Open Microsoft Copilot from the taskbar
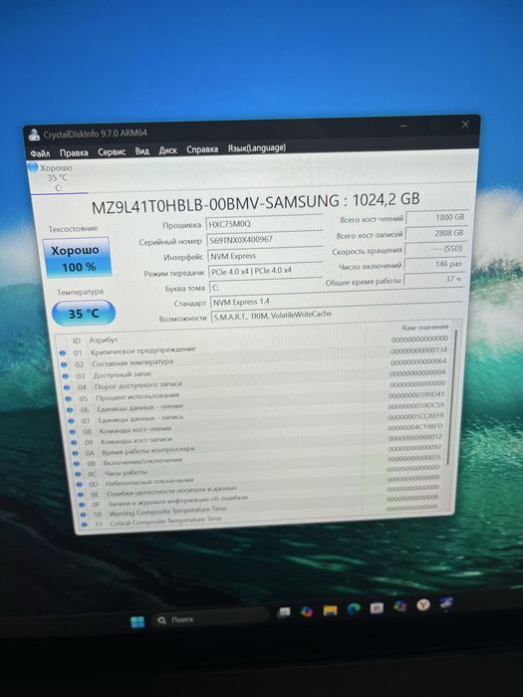Screen dimensions: 523x697 tap(307, 611)
